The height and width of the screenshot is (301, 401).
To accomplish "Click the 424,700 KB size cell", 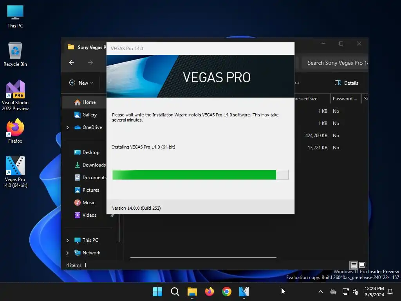I will pos(316,136).
